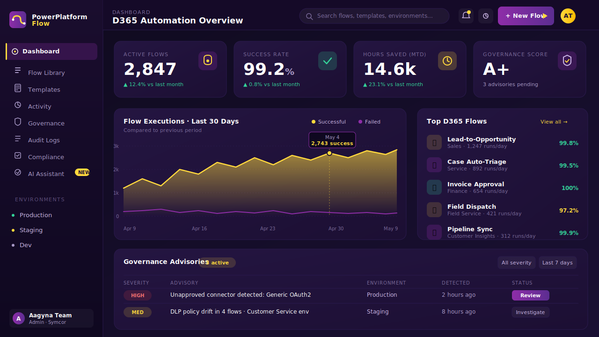Click the May 4 data point on chart

coord(329,153)
